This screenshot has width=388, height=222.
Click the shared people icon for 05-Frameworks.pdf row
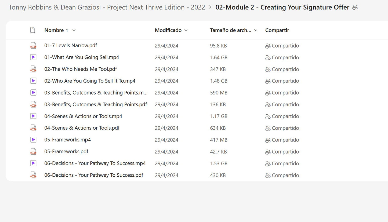(x=268, y=152)
